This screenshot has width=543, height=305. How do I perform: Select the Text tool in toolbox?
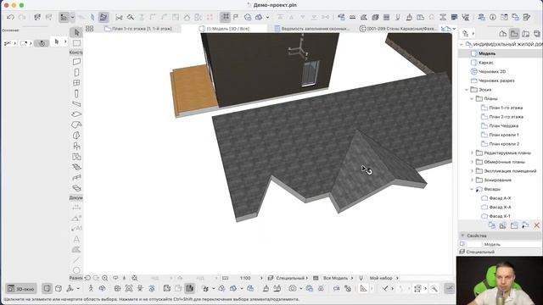[x=76, y=239]
